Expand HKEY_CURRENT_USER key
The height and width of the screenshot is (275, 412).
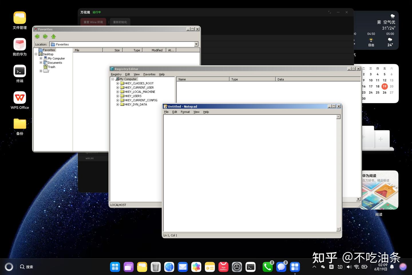[x=118, y=88]
